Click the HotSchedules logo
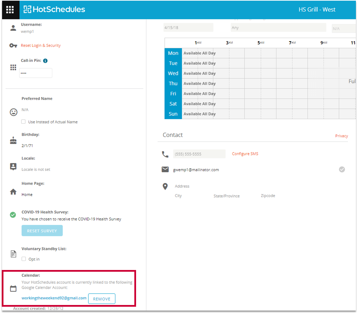Viewport: 358px width, 314px height. point(54,10)
